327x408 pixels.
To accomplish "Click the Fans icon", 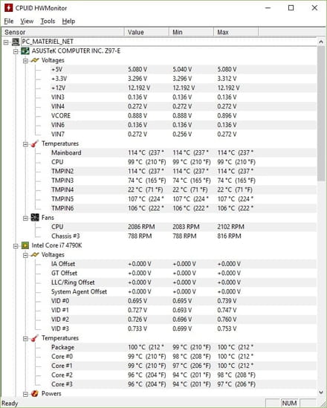I will tap(35, 218).
